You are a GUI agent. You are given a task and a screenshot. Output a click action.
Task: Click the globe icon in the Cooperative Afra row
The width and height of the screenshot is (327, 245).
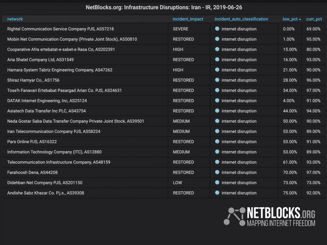click(x=217, y=49)
